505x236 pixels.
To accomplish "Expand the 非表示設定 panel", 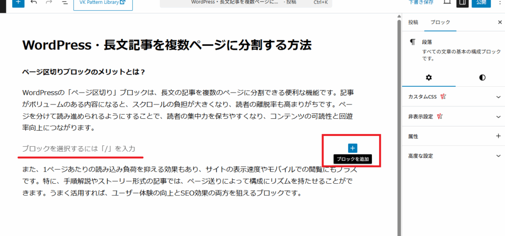I will coord(454,117).
